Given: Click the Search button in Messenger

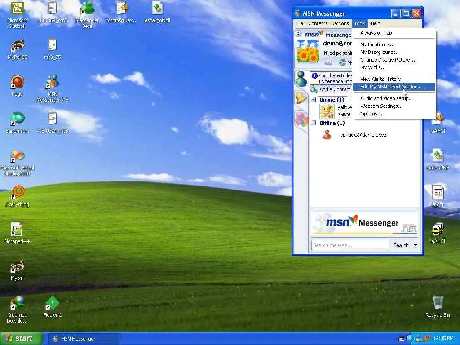Looking at the screenshot, I should pyautogui.click(x=401, y=245).
